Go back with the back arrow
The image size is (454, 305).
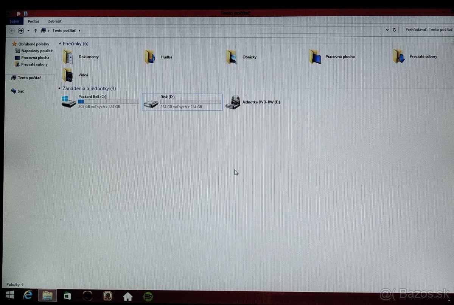pos(12,30)
